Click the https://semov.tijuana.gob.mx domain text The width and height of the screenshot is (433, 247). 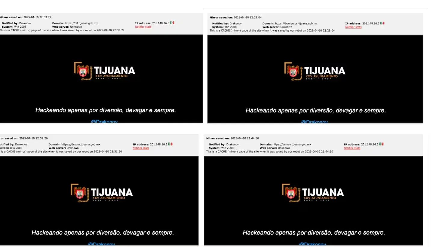pyautogui.click(x=292, y=145)
